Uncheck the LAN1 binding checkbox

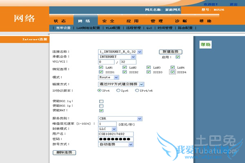101,67
